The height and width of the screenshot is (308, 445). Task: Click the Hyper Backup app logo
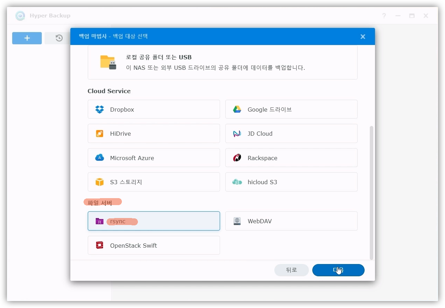(20, 16)
